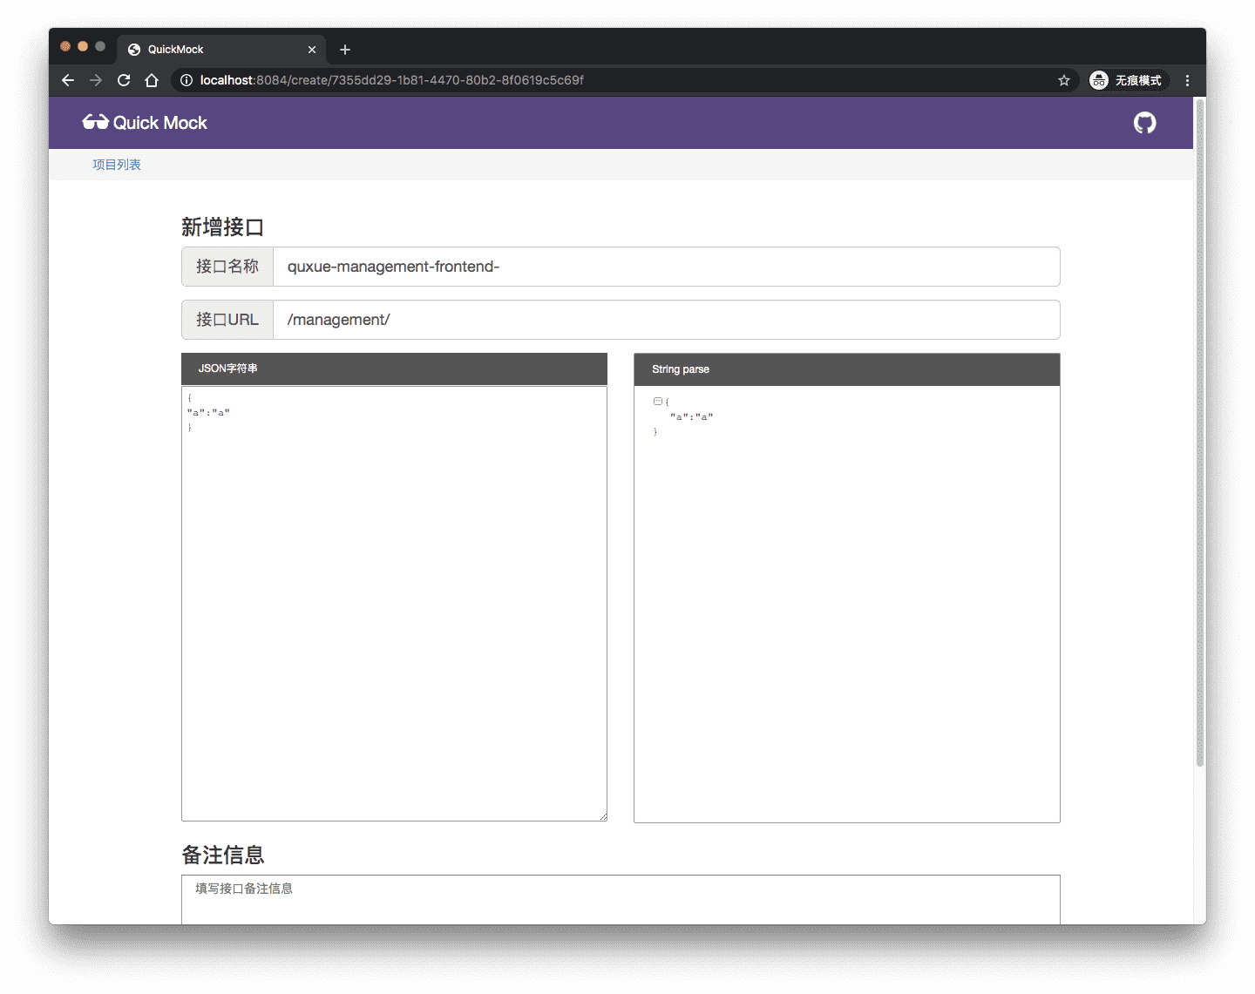Click the JSON字符串 panel header
The image size is (1255, 994).
click(394, 369)
